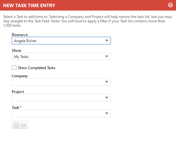176x146 pixels.
Task: Open the Task dropdown arrow
Action: (107, 113)
